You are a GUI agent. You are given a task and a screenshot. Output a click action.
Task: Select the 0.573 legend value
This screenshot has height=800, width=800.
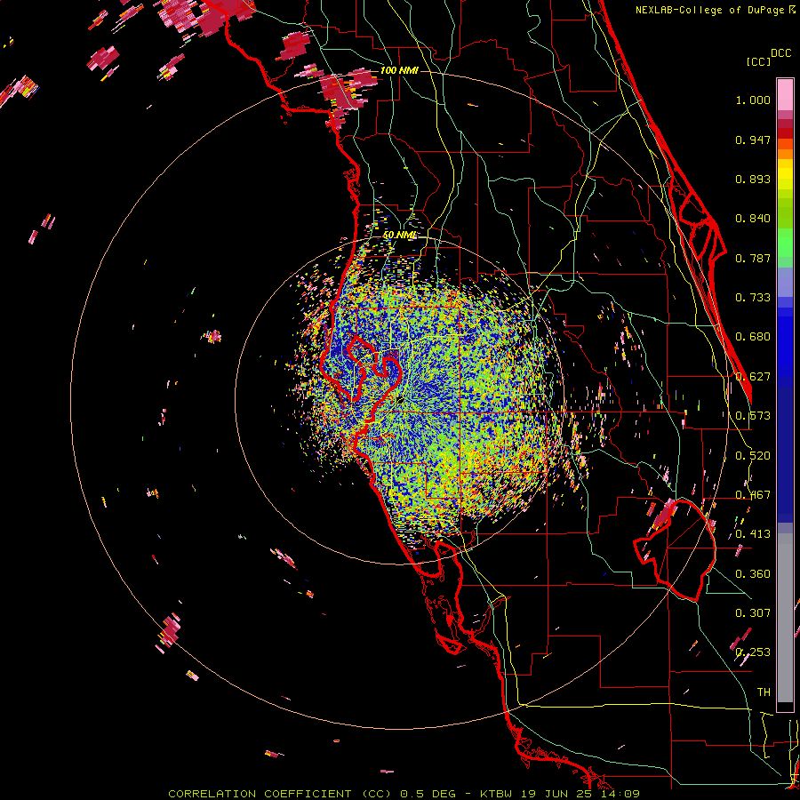pyautogui.click(x=753, y=416)
